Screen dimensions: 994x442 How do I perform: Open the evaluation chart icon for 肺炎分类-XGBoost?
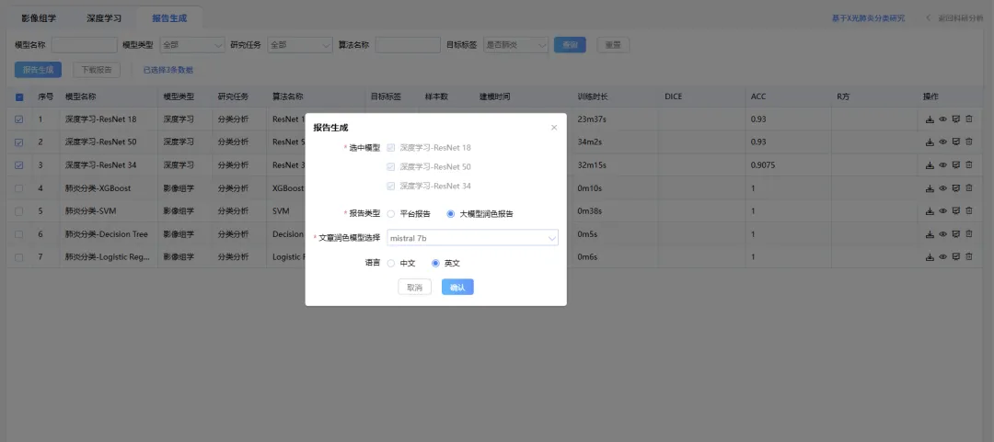point(956,188)
